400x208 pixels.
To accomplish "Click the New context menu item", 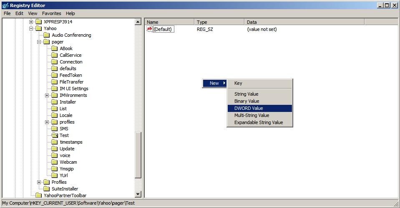I will coord(214,83).
